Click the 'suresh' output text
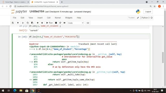The height and width of the screenshot is (93, 166). click(x=34, y=30)
